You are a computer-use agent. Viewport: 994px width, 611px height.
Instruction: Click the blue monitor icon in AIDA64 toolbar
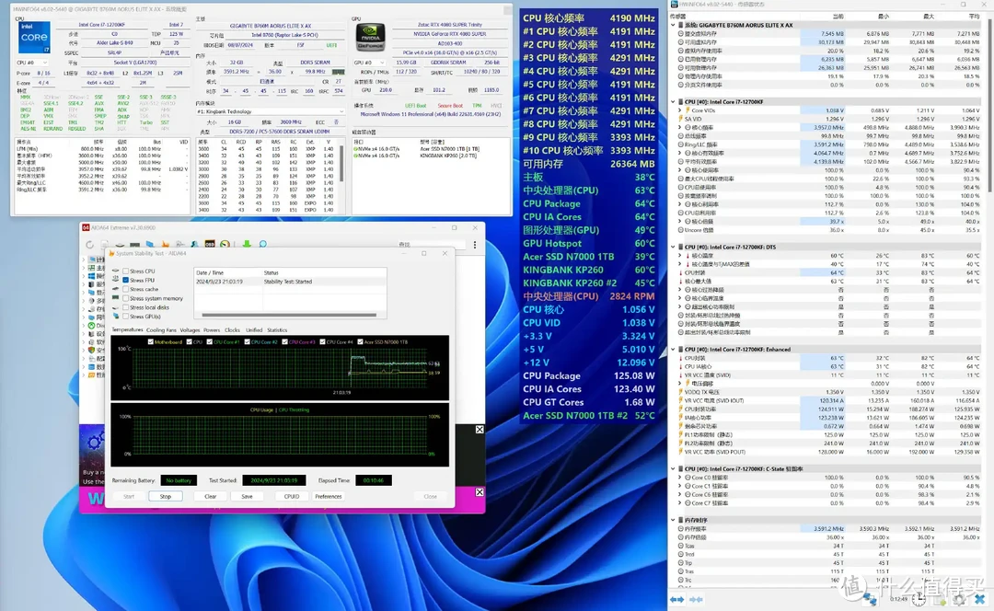pyautogui.click(x=150, y=244)
